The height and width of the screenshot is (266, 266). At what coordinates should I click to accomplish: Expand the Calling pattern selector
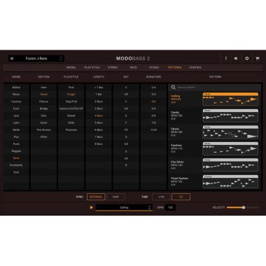tap(124, 207)
